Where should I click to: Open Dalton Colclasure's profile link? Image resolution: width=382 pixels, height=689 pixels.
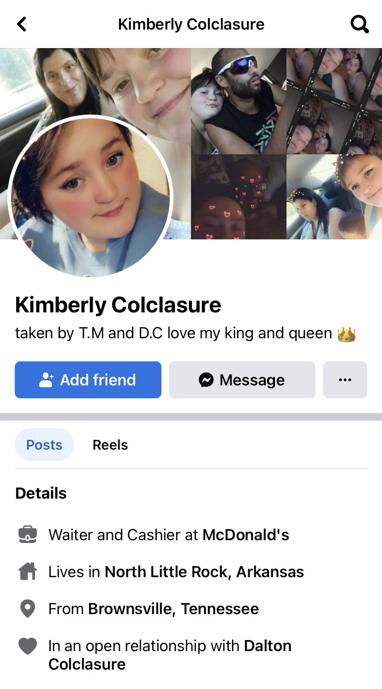[170, 655]
